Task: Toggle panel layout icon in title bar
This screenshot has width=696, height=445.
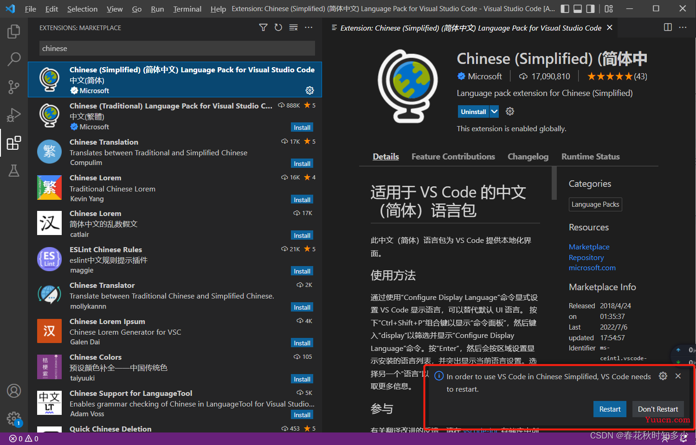Action: (x=578, y=9)
